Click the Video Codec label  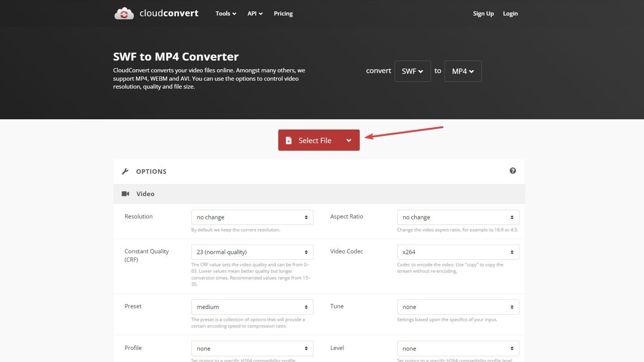347,251
